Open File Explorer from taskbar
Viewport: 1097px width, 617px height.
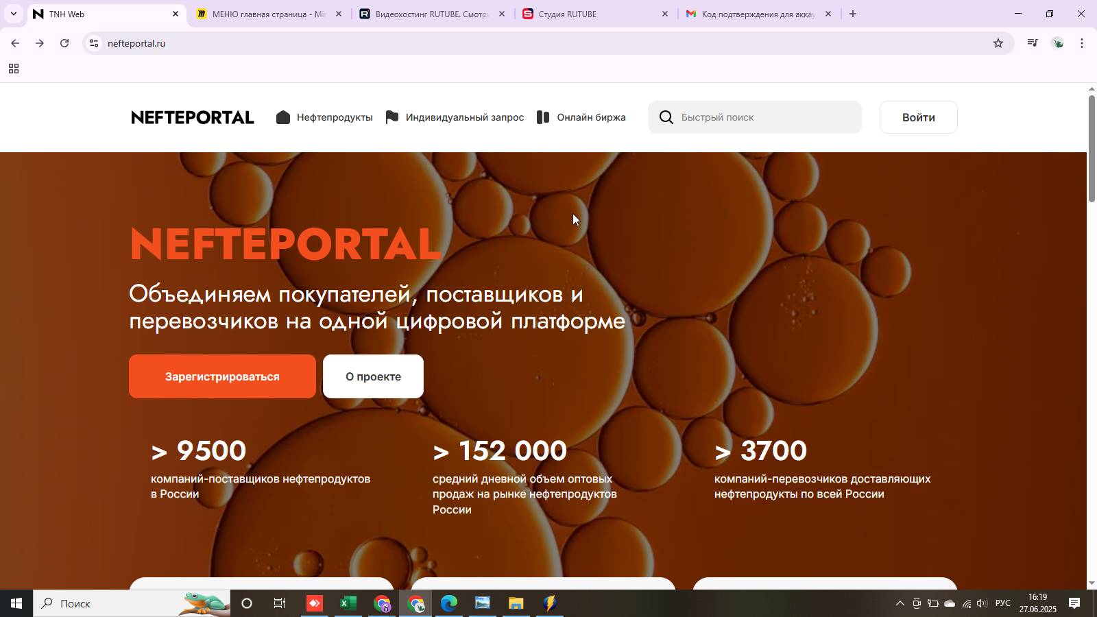[x=516, y=603]
